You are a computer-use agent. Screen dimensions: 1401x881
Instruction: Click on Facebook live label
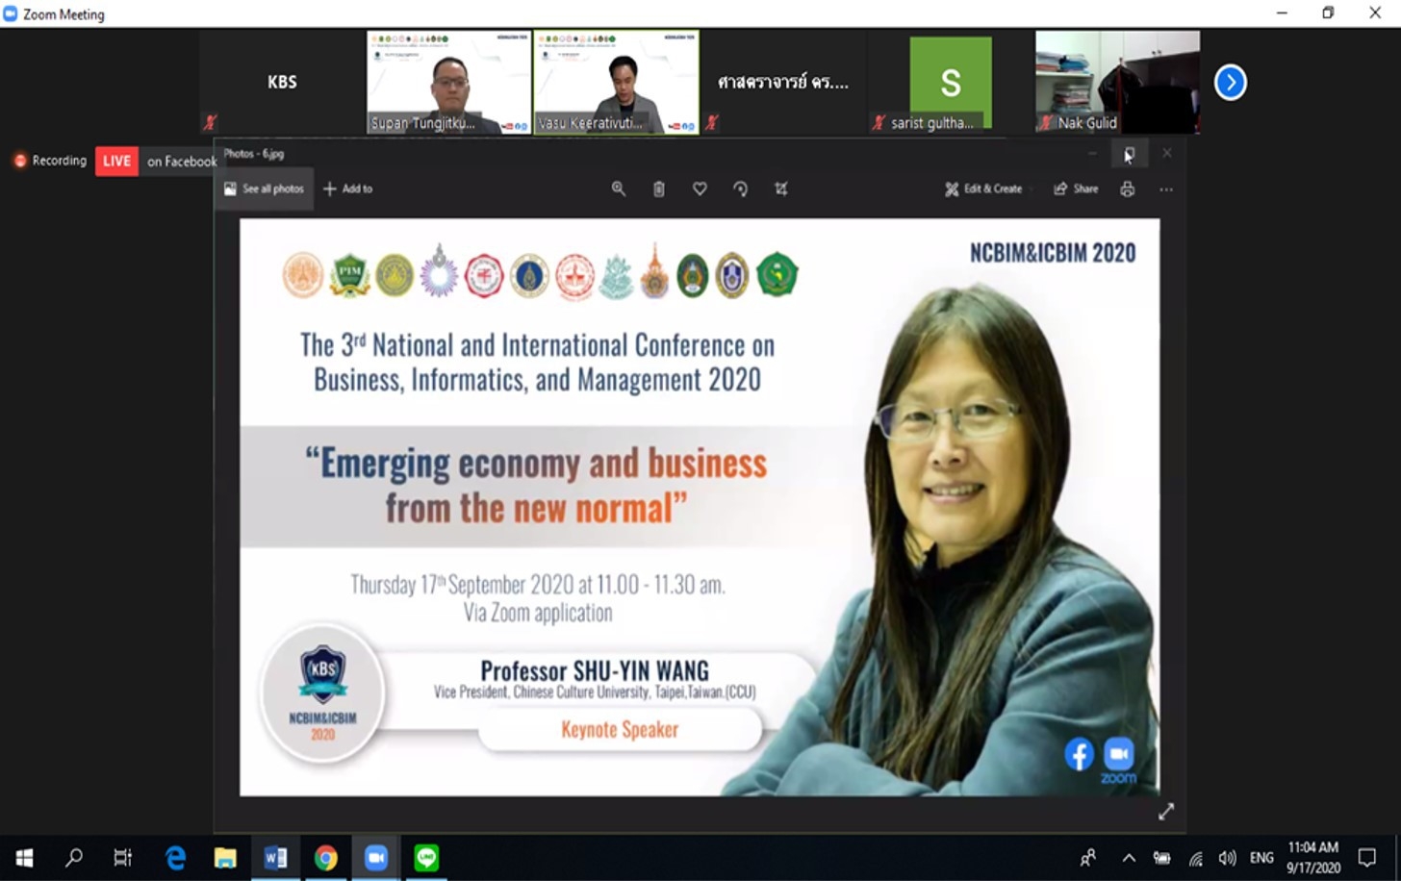pos(182,162)
